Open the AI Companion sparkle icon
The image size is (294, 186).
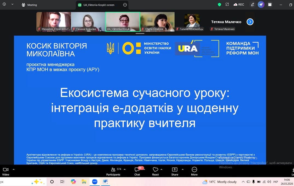pyautogui.click(x=261, y=5)
